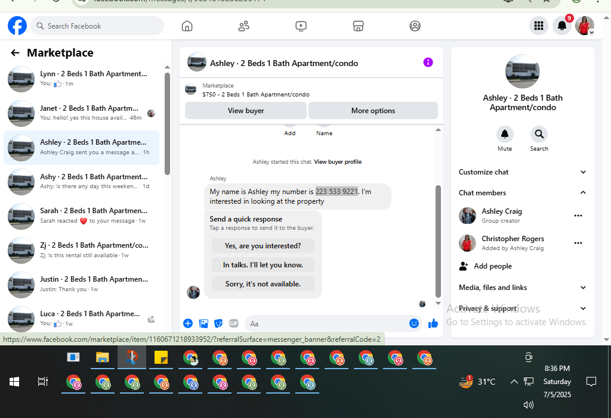Viewport: 611px width, 418px height.
Task: Expand Media, files and links section
Action: tap(523, 288)
